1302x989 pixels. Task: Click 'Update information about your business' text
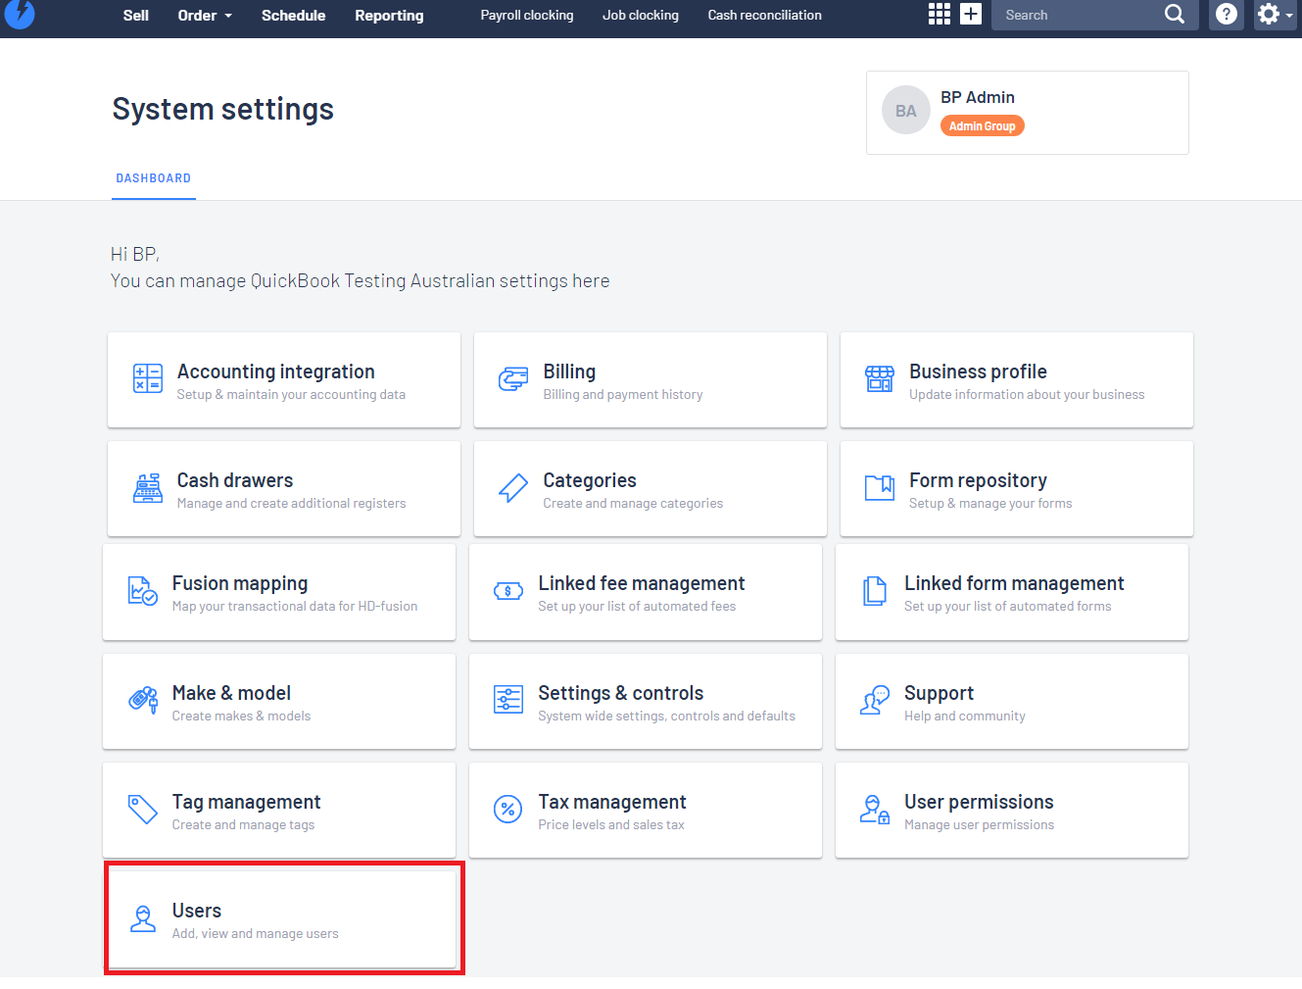pyautogui.click(x=1027, y=394)
